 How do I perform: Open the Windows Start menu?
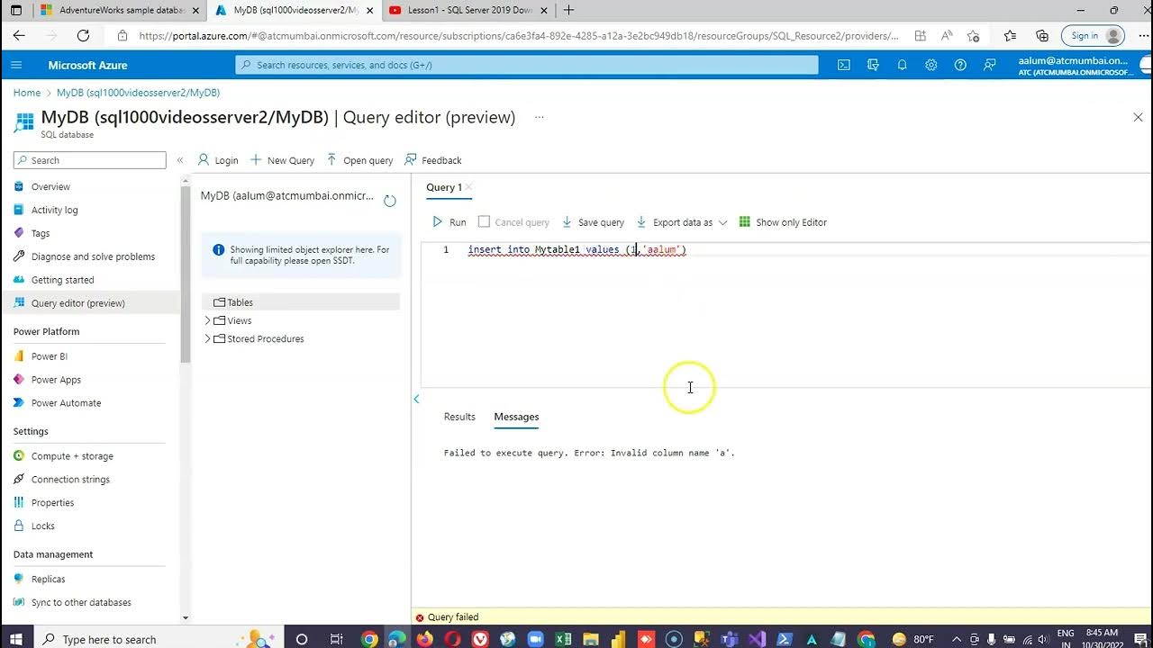pyautogui.click(x=16, y=639)
